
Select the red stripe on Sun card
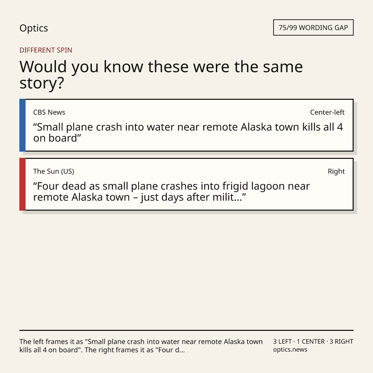(22, 184)
